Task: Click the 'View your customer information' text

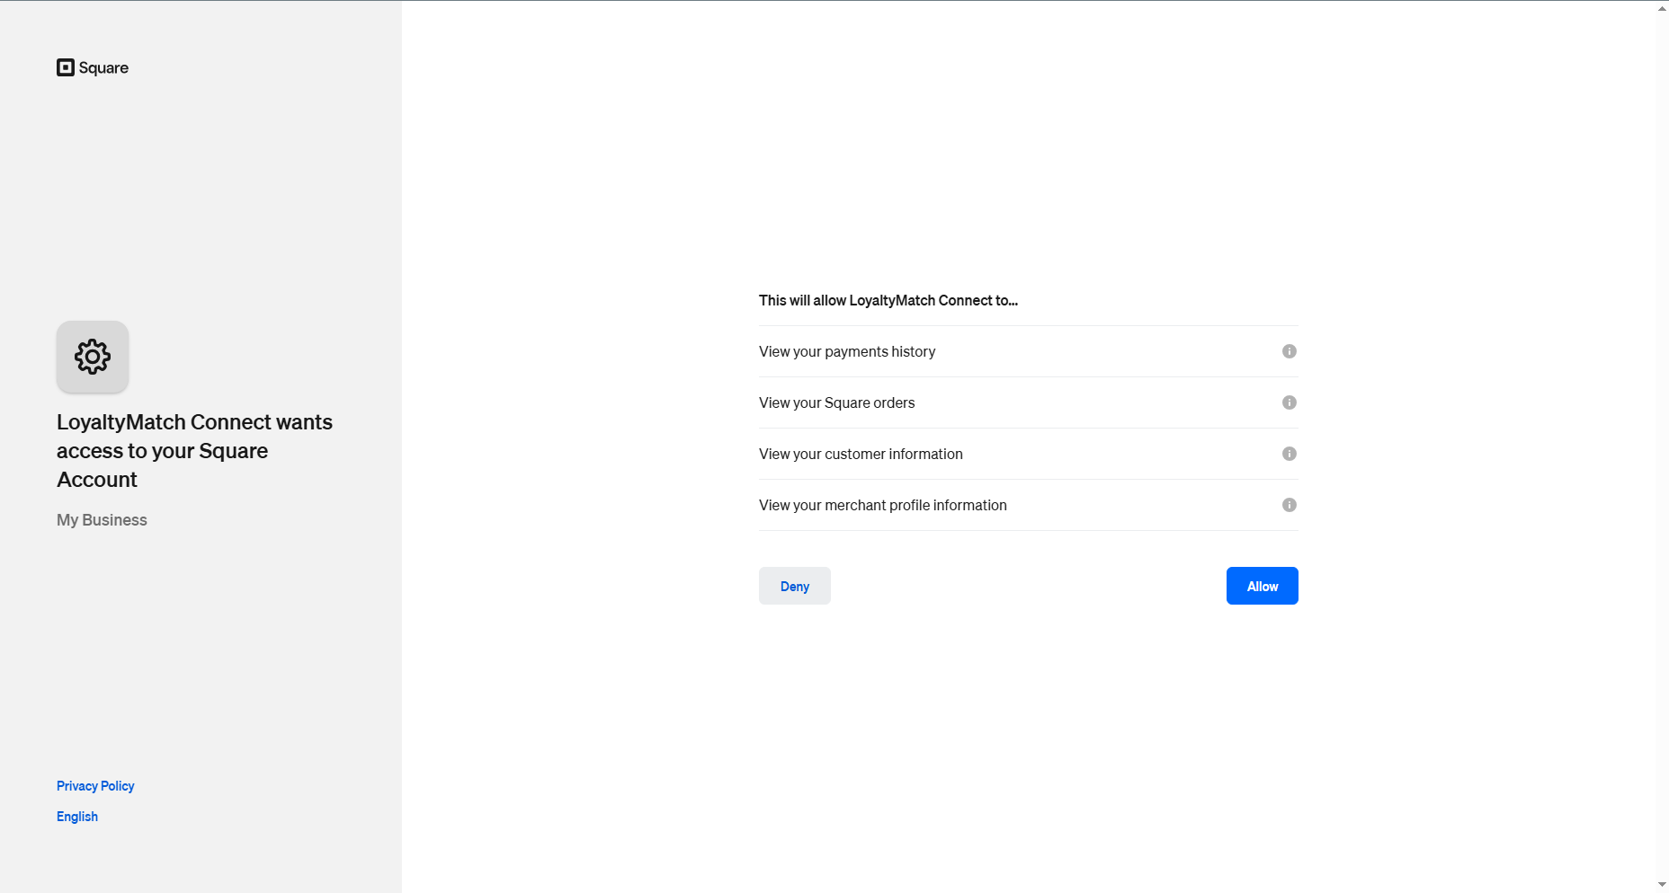Action: (x=861, y=454)
